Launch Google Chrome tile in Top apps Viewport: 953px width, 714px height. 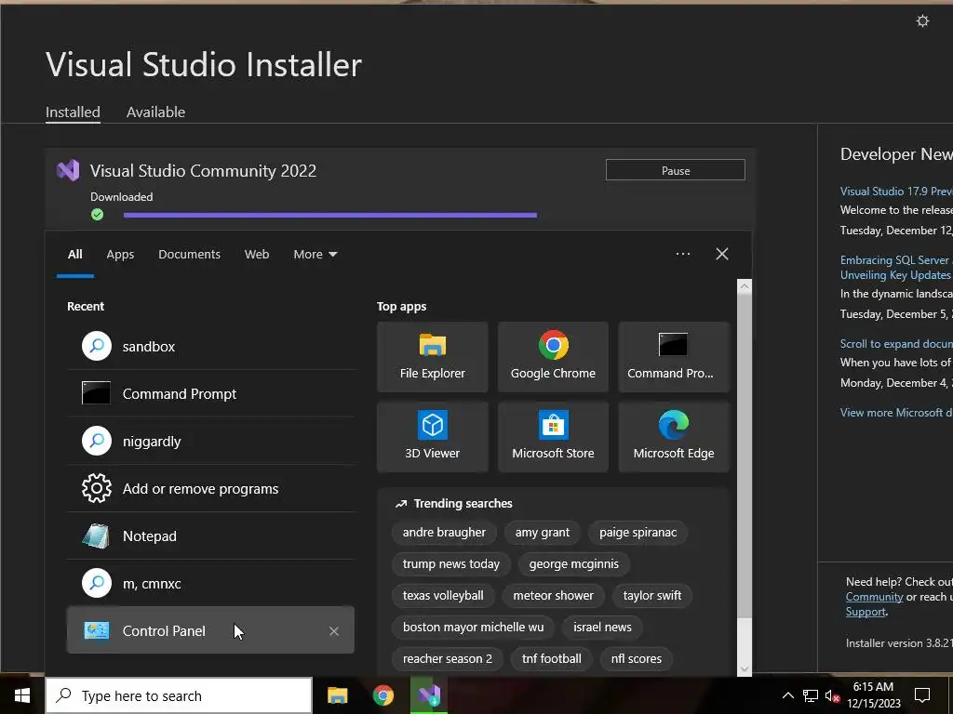coord(553,357)
